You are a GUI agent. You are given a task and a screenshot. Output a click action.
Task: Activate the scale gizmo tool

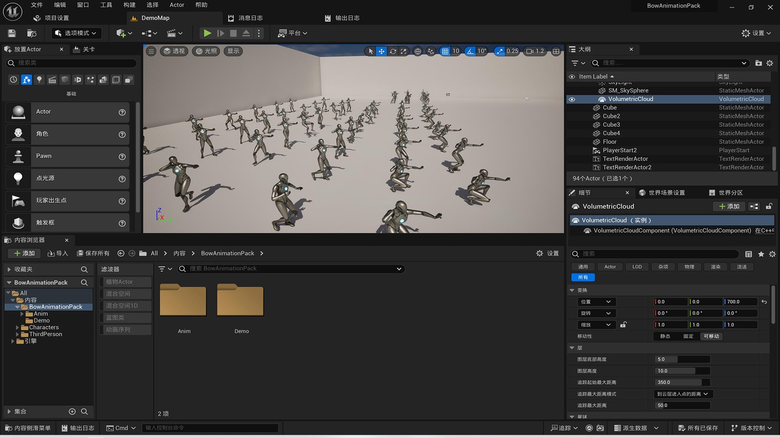[405, 51]
